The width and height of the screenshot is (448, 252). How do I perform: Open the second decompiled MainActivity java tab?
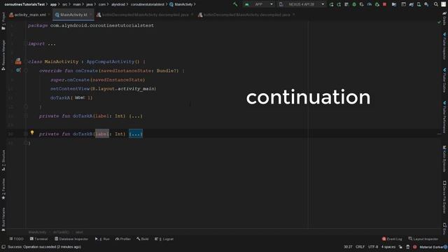coord(246,15)
